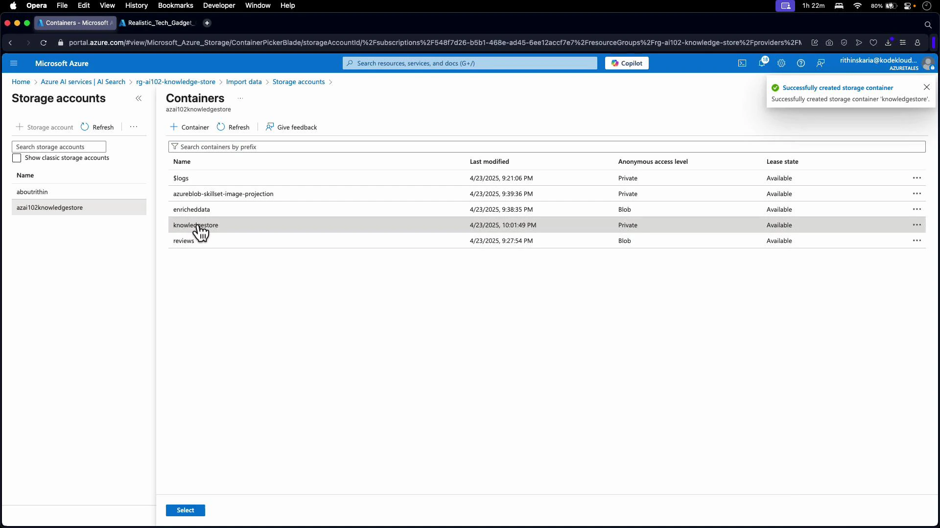Open the Azure Cloud Shell terminal
940x528 pixels.
click(x=742, y=63)
